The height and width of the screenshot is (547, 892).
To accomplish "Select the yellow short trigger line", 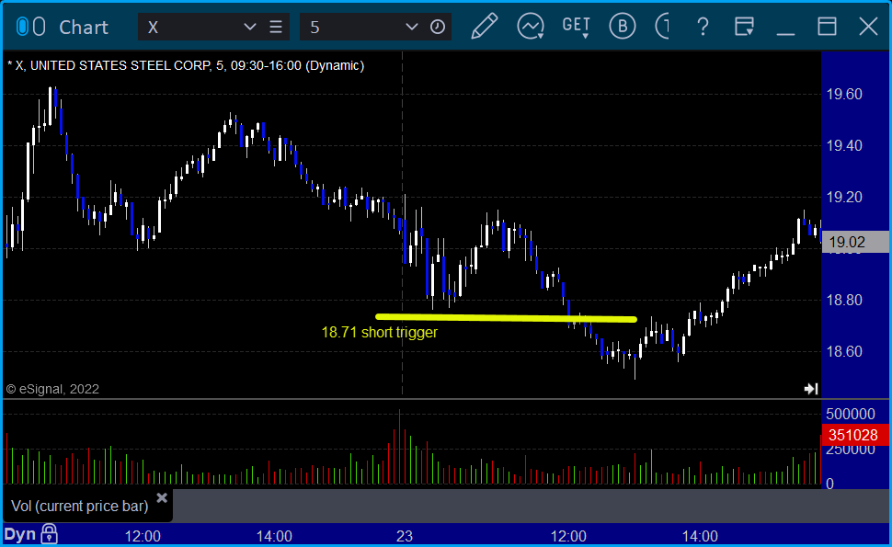I will (506, 318).
